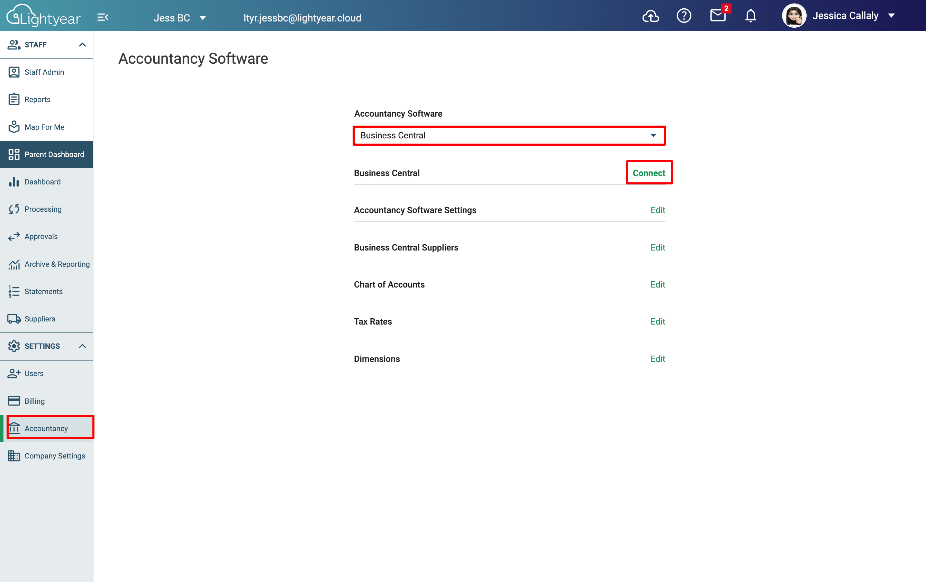Open the mail inbox icon
The height and width of the screenshot is (582, 926).
pos(718,16)
